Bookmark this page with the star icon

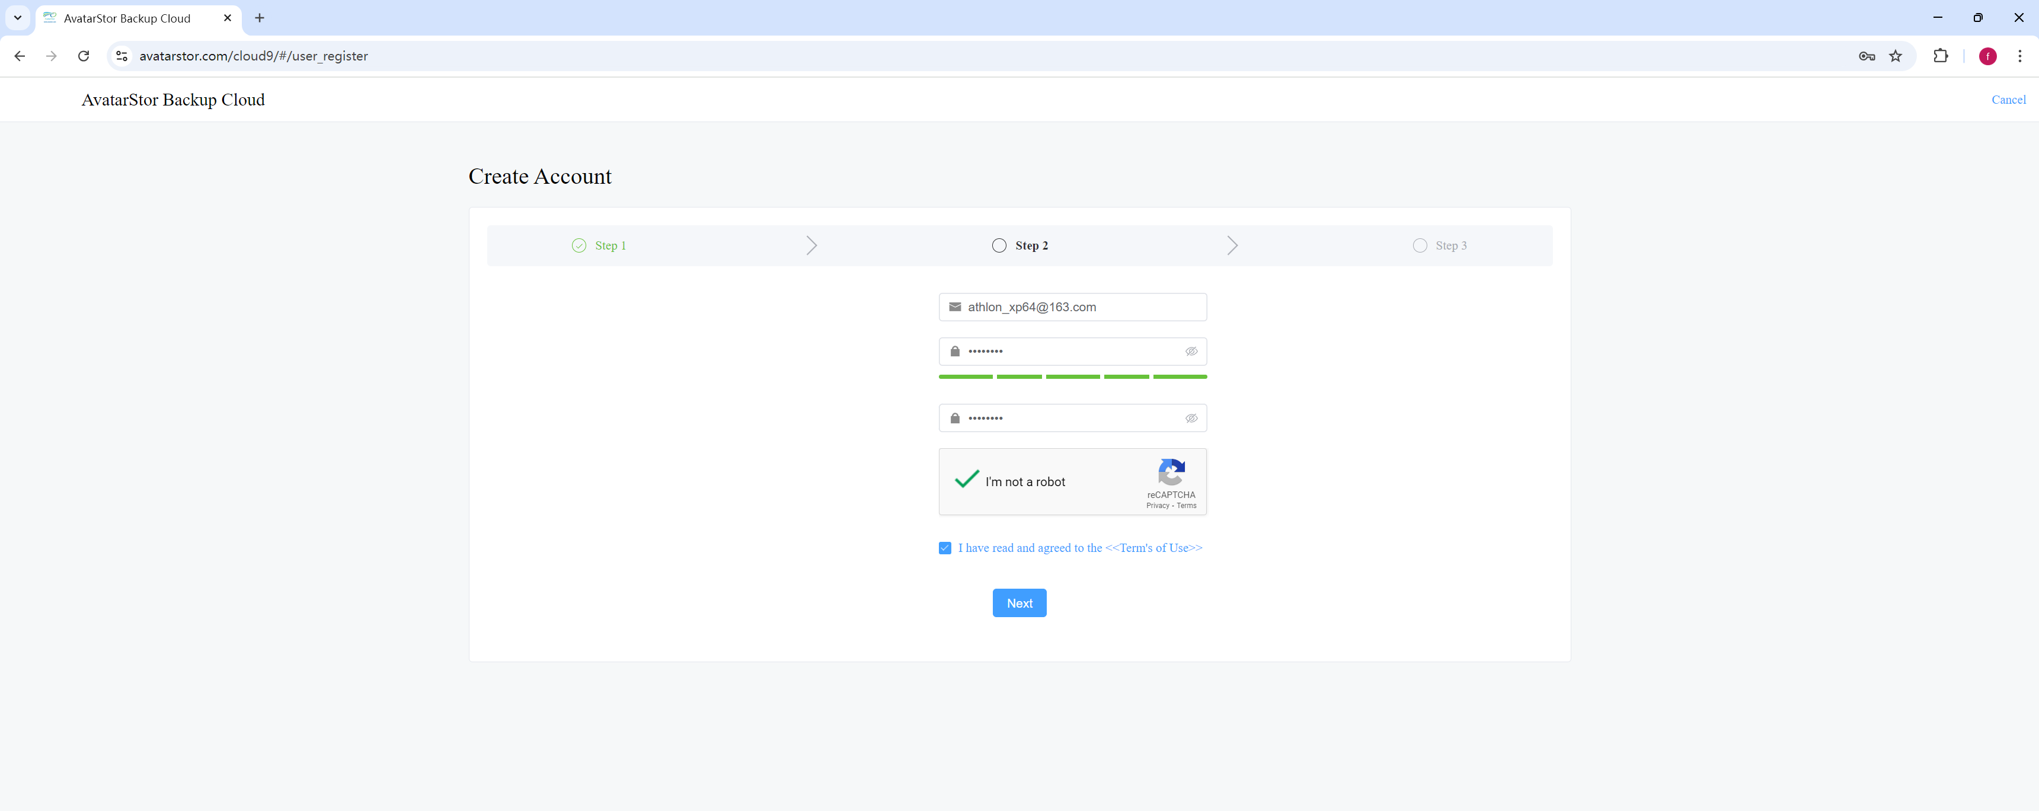click(1895, 56)
